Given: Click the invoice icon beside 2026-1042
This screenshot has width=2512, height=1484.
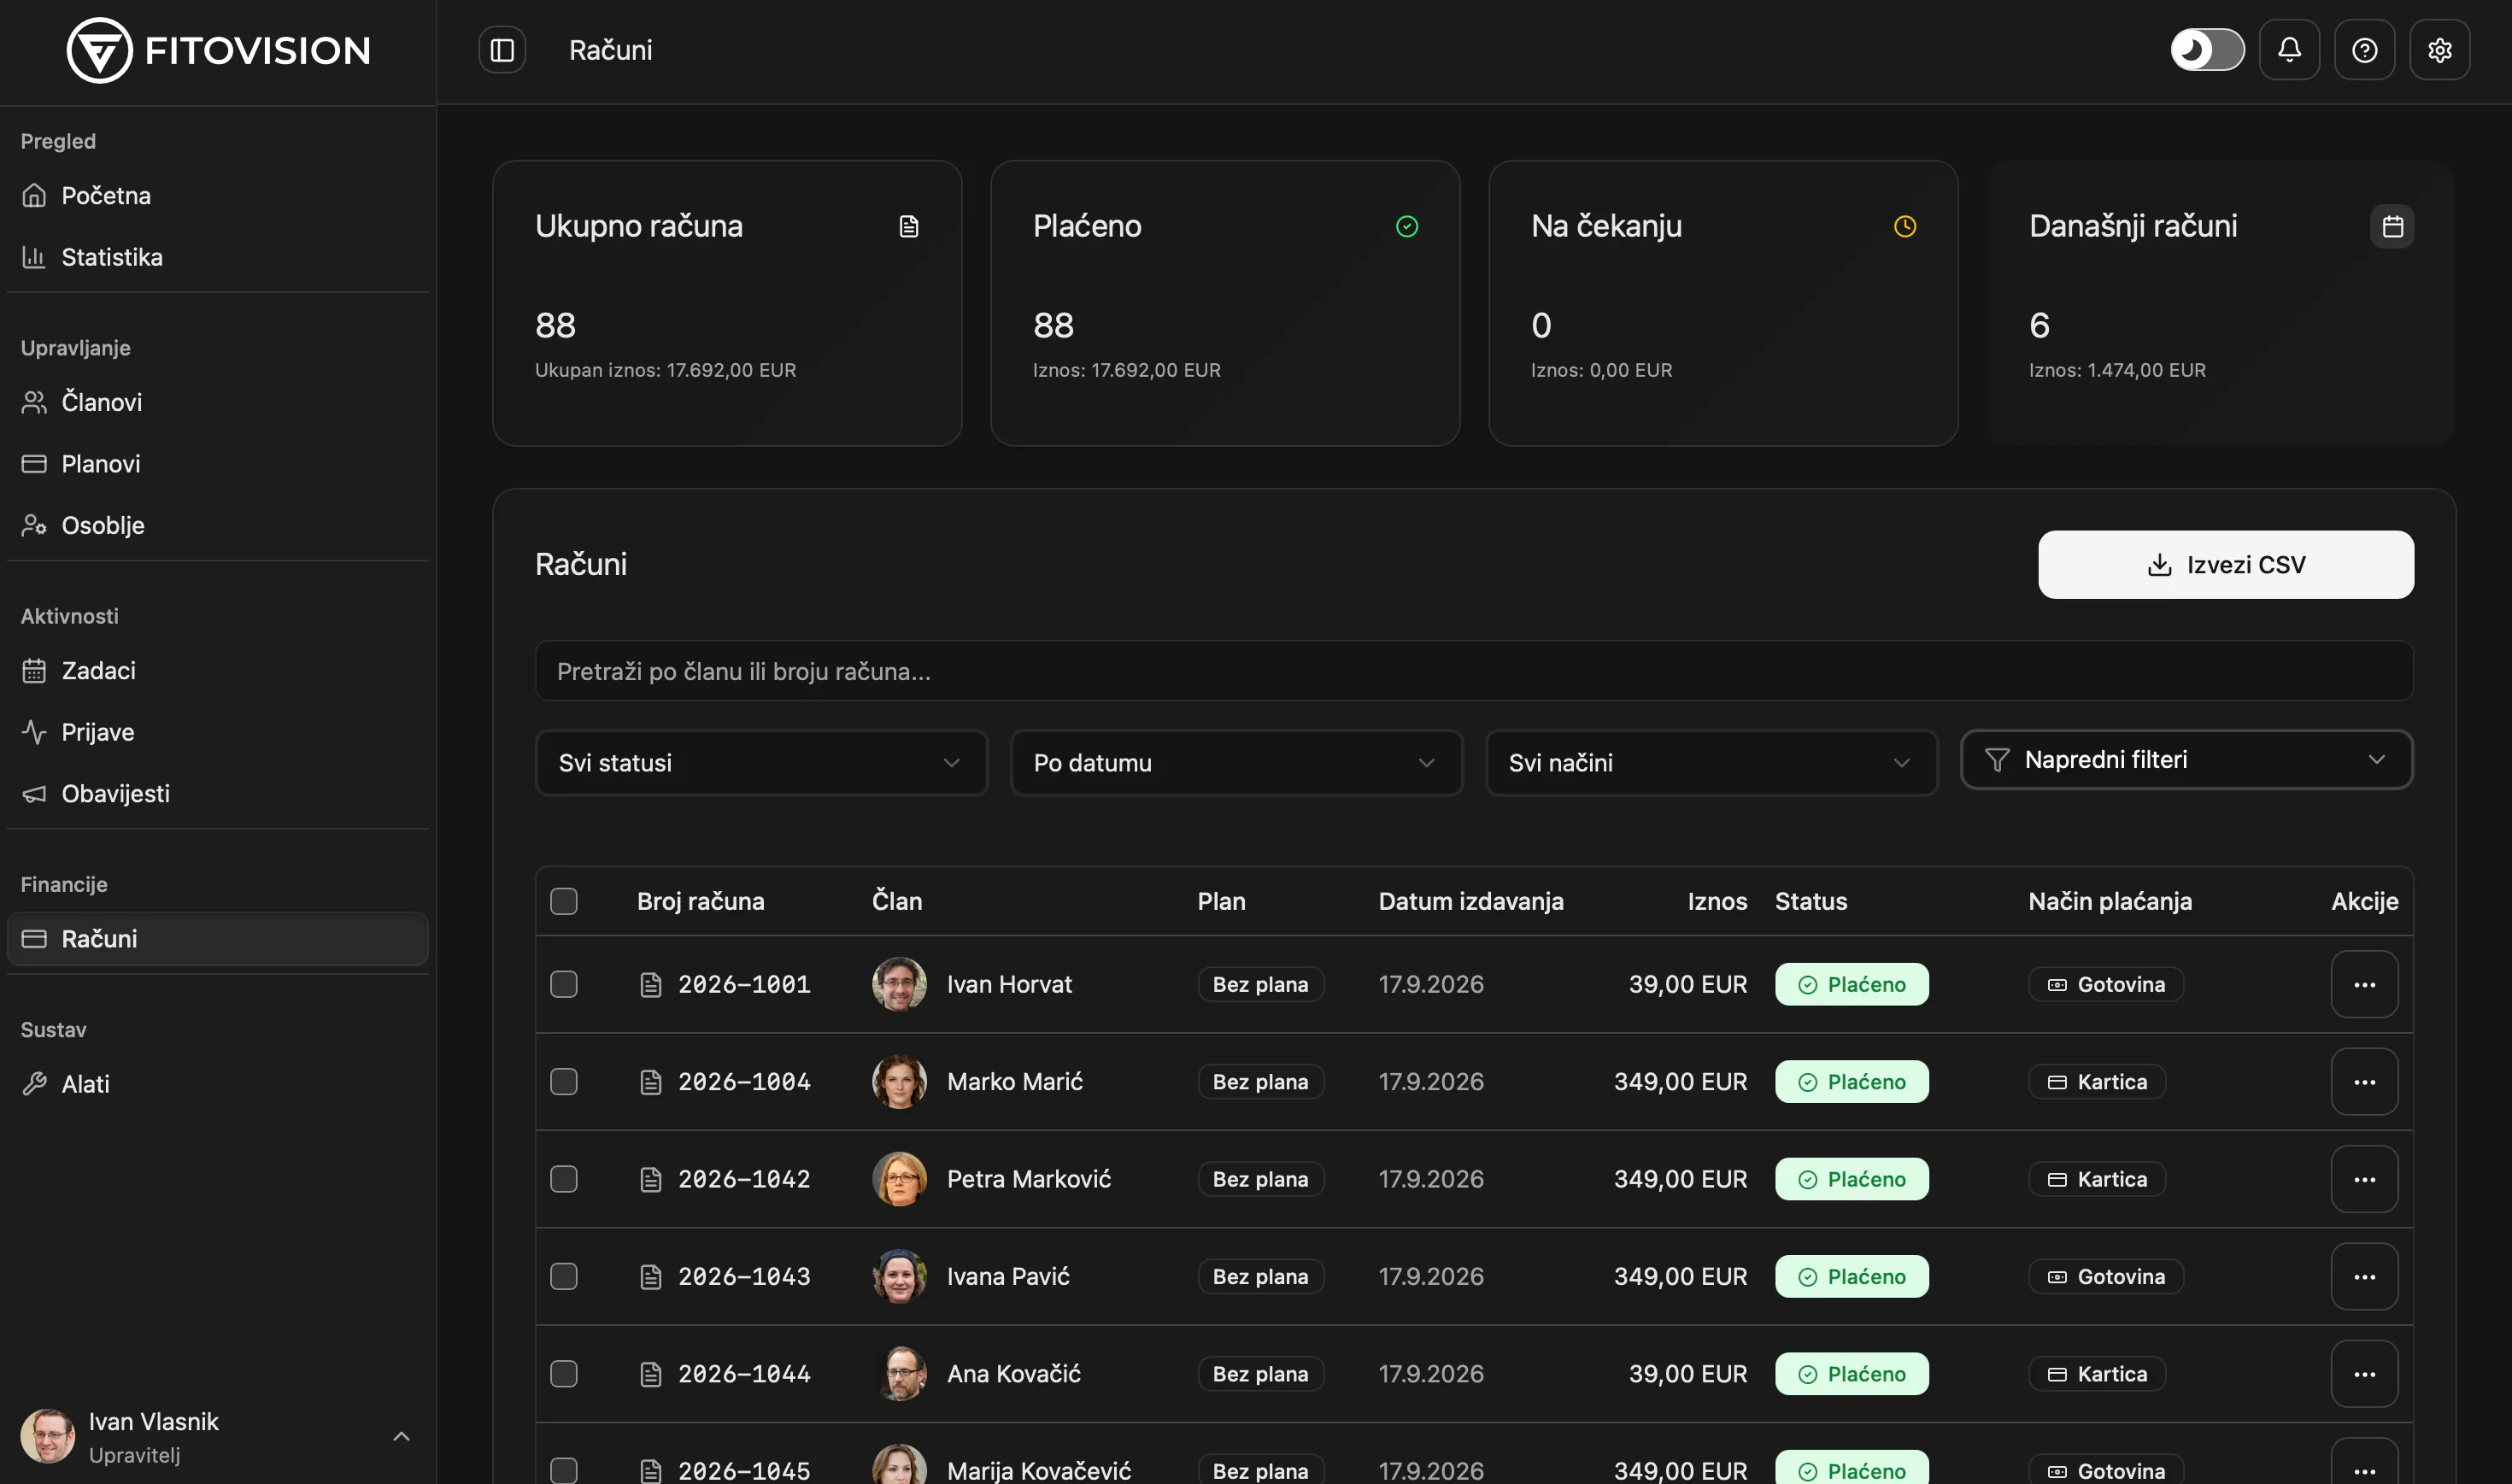Looking at the screenshot, I should point(650,1179).
